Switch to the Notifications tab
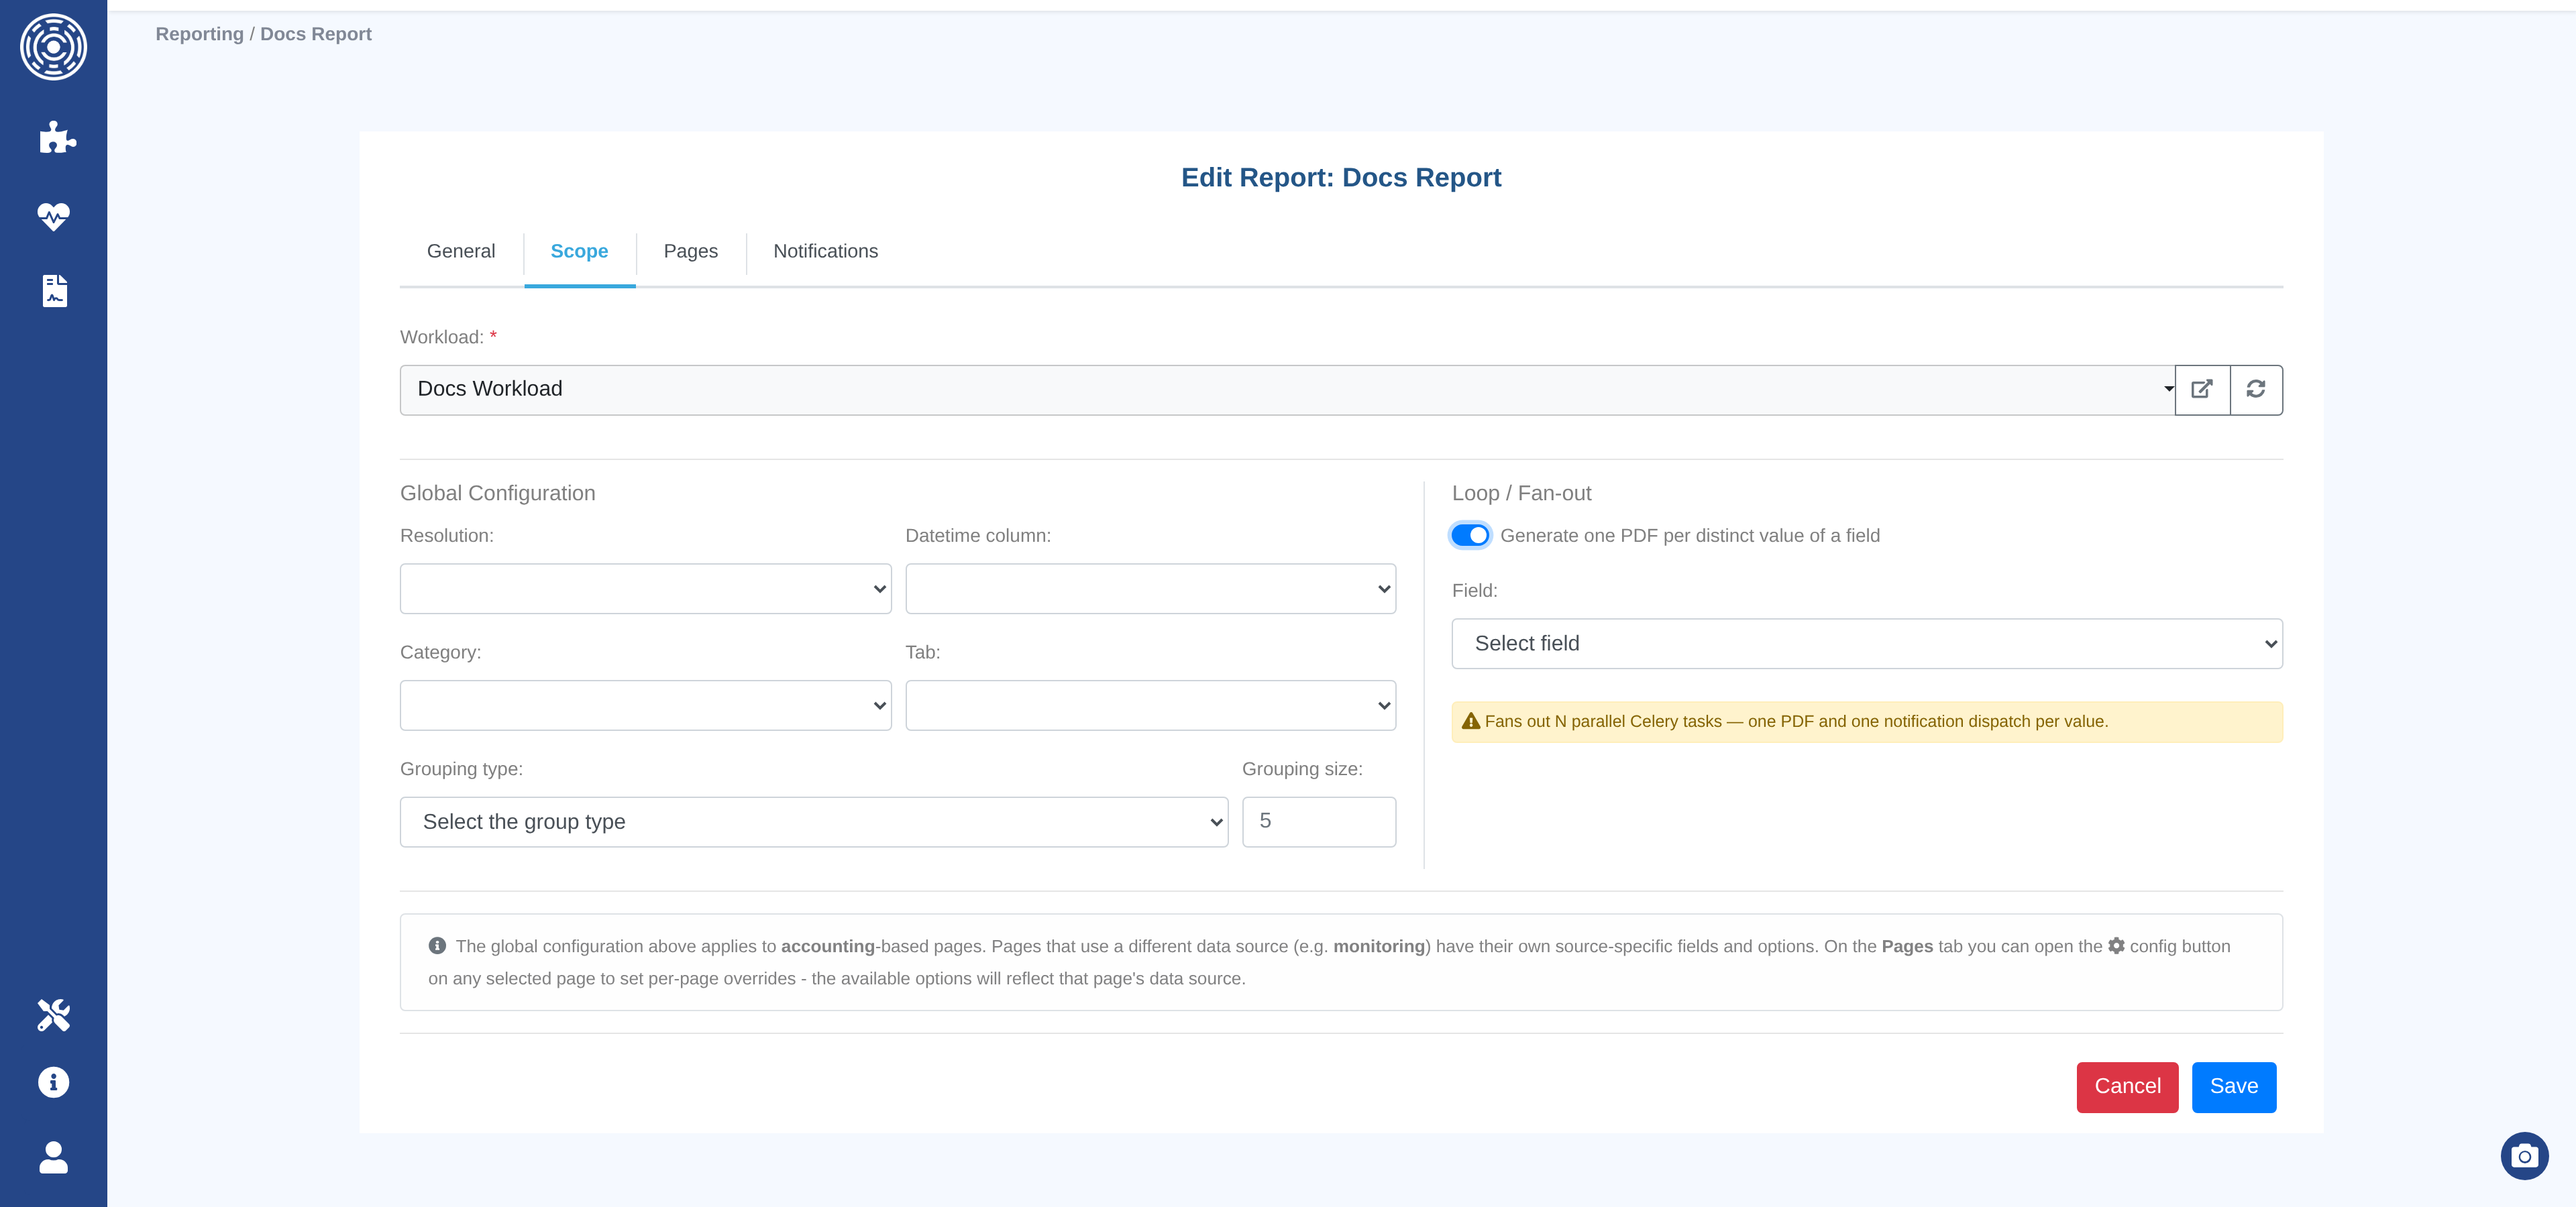The height and width of the screenshot is (1207, 2576). point(825,251)
